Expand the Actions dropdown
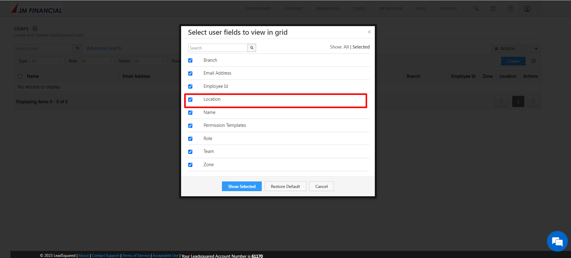Screen dimensions: 571x258 [x=516, y=49]
